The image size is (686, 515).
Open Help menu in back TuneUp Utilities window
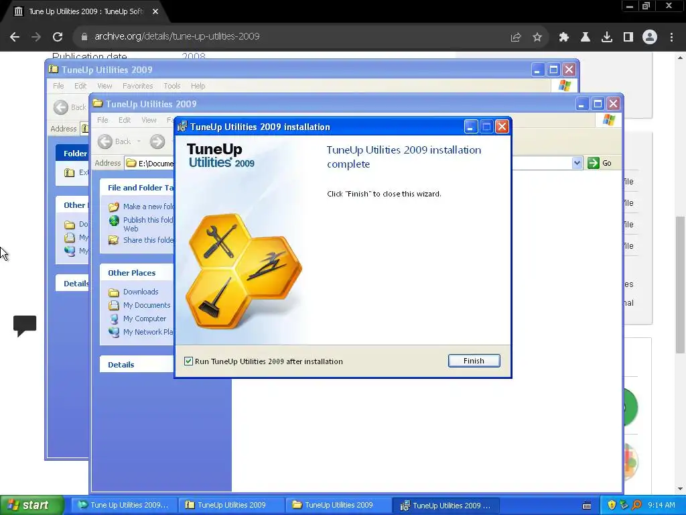(x=198, y=86)
